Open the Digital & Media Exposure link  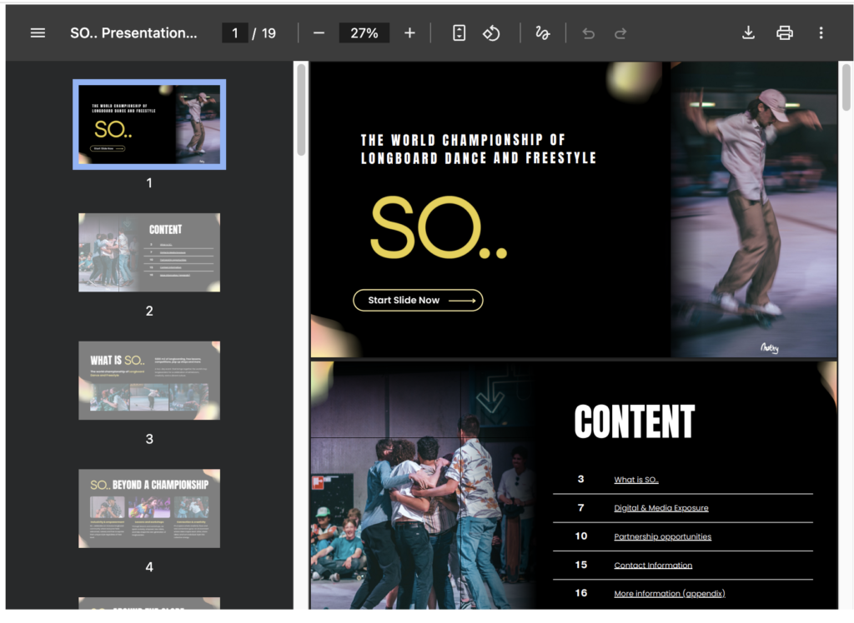661,508
